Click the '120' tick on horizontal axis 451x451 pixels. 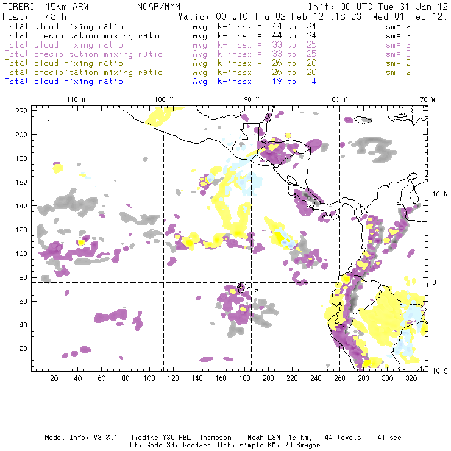(173, 378)
